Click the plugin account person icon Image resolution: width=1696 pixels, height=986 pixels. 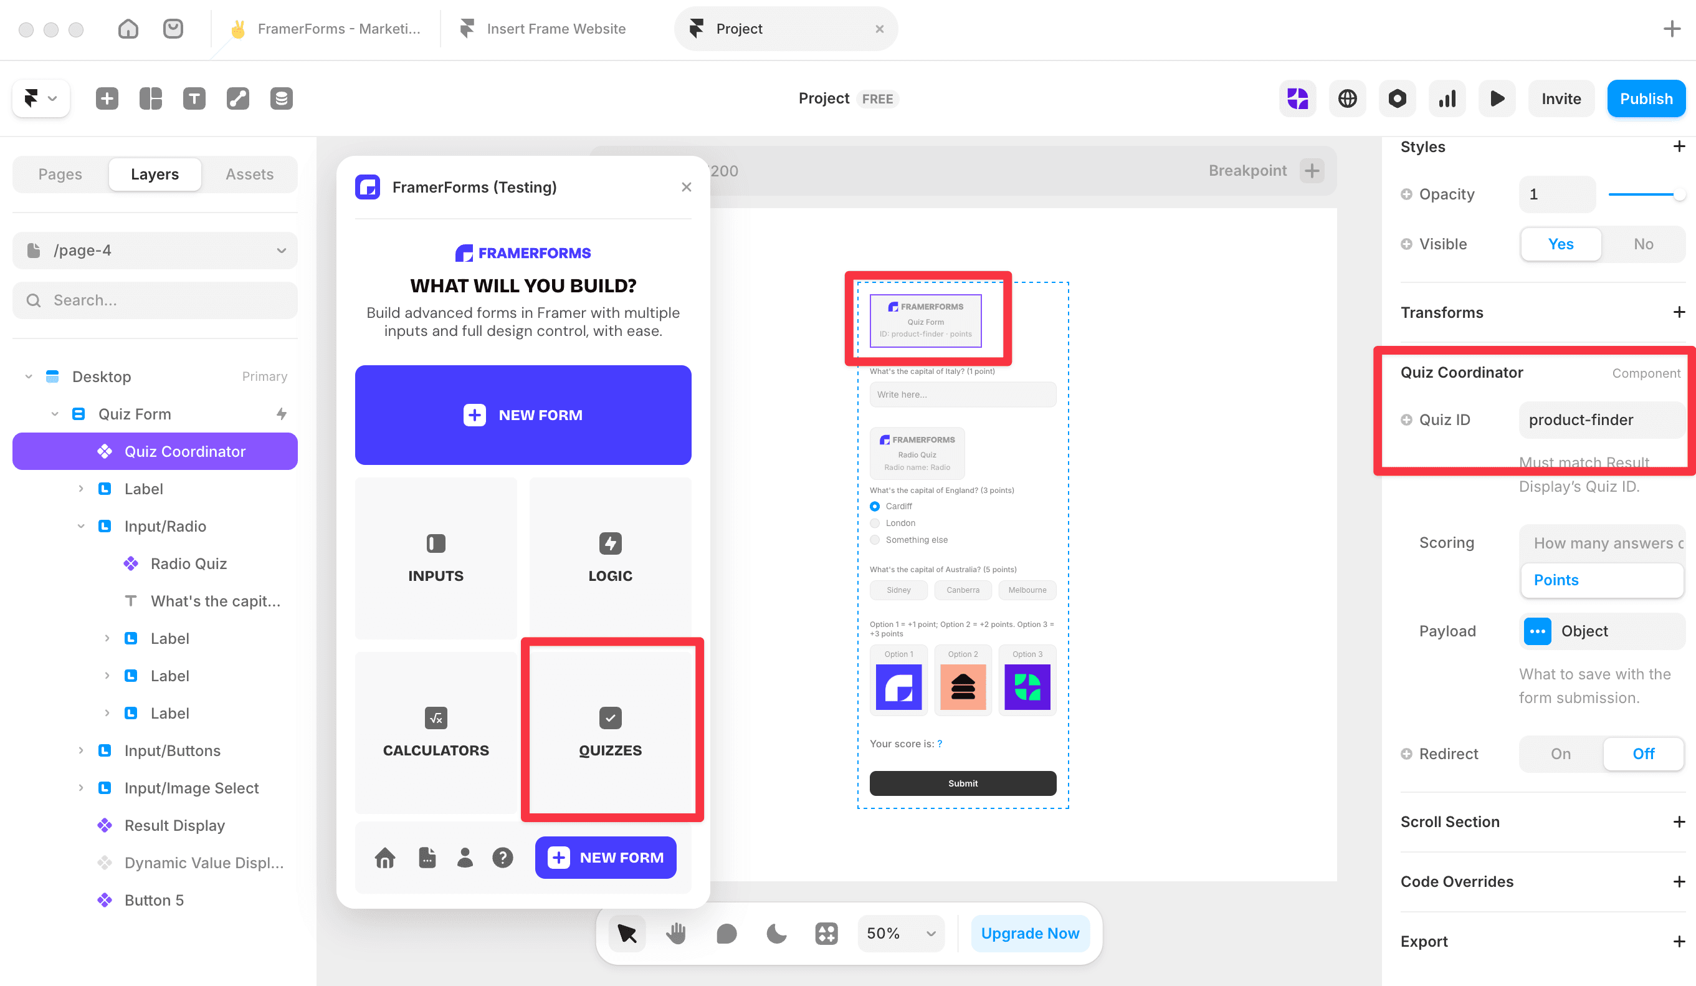click(x=465, y=858)
